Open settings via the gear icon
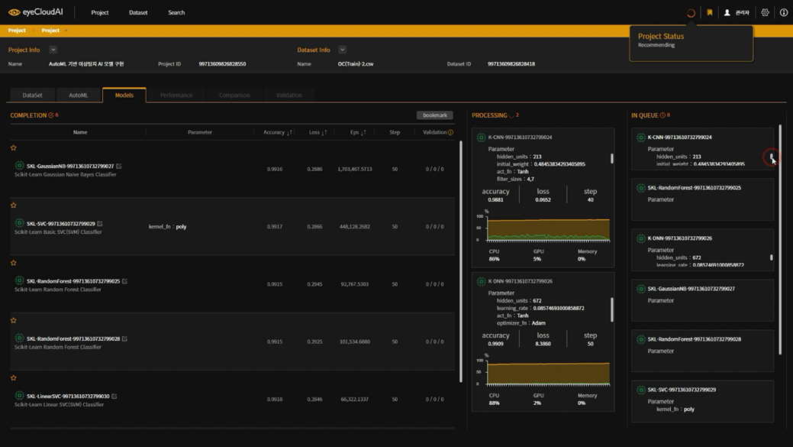The height and width of the screenshot is (447, 793). tap(765, 13)
